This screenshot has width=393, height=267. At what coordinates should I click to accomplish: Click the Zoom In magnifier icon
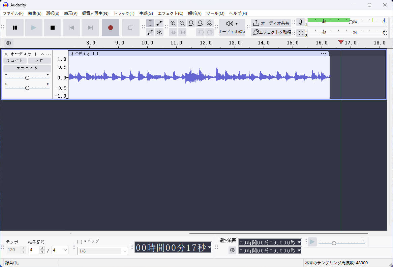tap(173, 23)
